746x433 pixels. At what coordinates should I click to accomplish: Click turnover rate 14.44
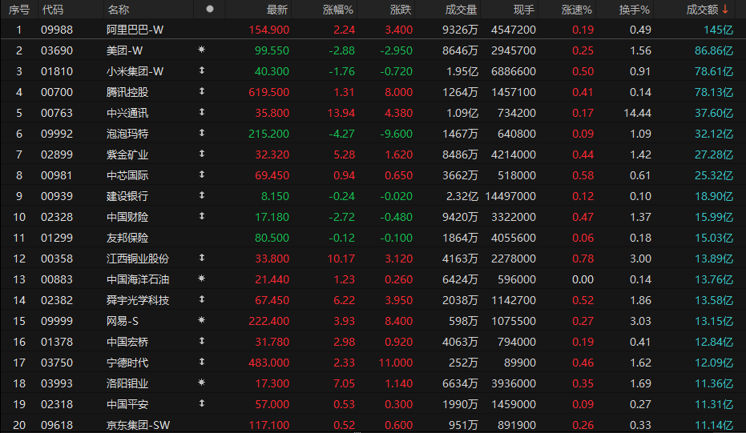638,113
